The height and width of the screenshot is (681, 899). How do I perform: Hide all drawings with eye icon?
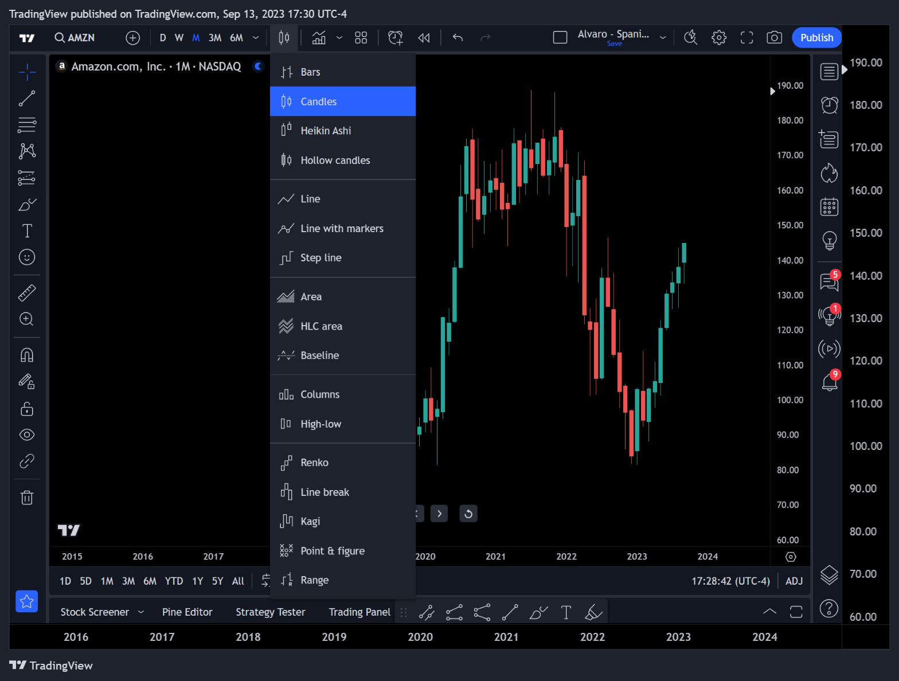27,435
